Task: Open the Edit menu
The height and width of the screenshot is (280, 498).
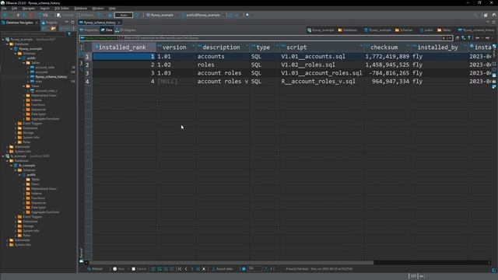Action: (14, 9)
